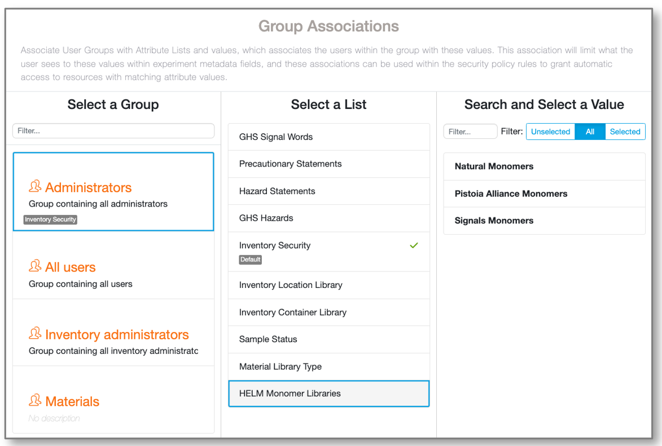Image resolution: width=662 pixels, height=446 pixels.
Task: Open the GHS Signal Words list
Action: point(329,137)
